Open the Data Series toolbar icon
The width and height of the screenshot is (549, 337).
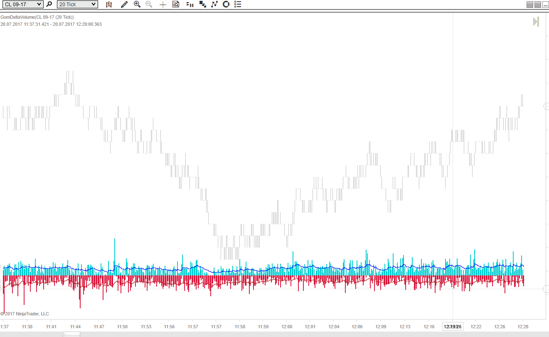(x=203, y=4)
